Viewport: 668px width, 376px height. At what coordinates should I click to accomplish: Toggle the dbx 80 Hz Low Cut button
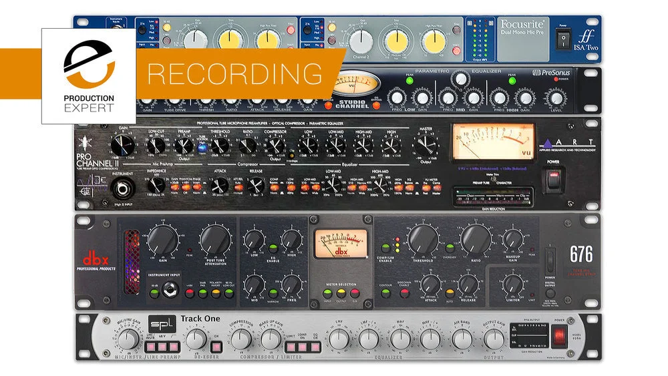click(x=229, y=293)
